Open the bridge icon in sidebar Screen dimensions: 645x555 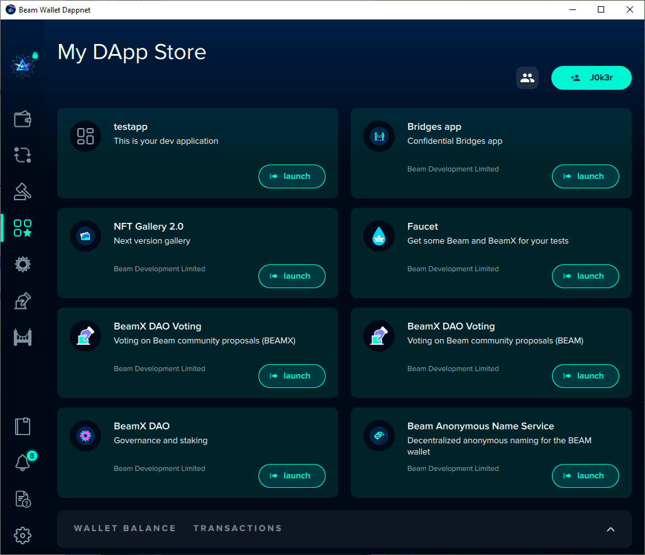point(23,337)
